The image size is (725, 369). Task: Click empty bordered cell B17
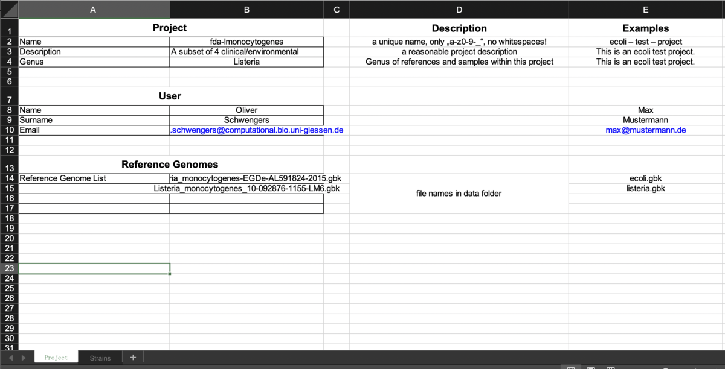[x=246, y=208]
